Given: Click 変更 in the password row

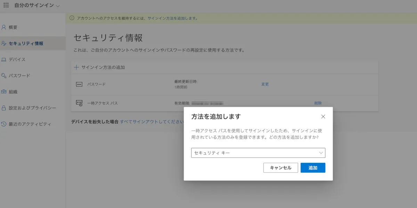Looking at the screenshot, I should click(x=265, y=84).
